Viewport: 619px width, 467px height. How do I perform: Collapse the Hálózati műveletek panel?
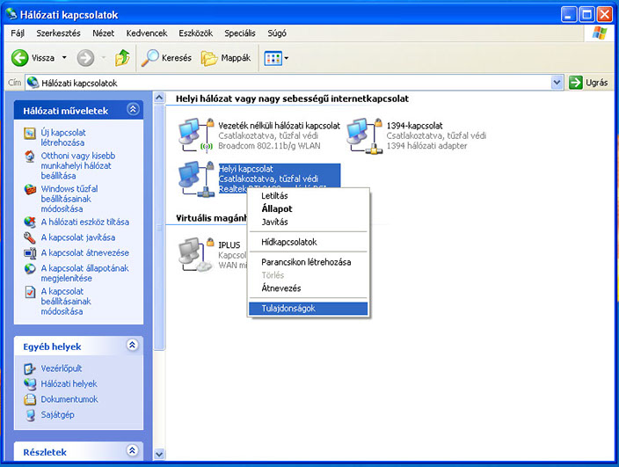tap(133, 109)
